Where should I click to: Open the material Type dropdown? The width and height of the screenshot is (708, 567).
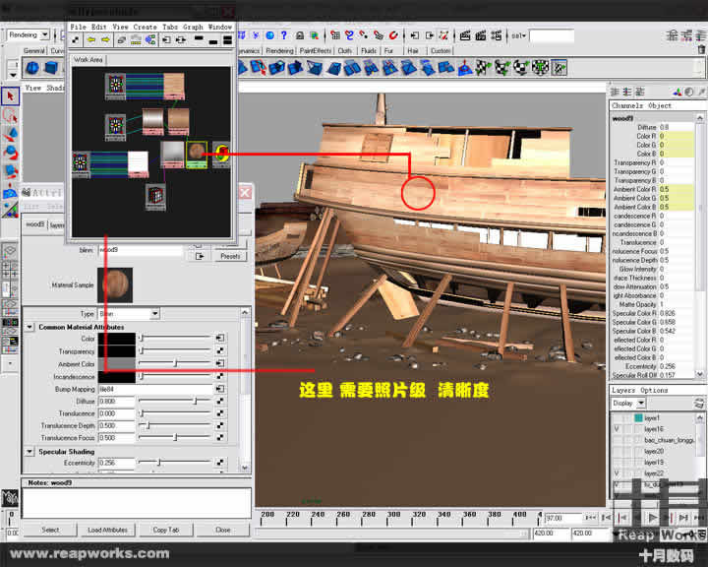[155, 314]
